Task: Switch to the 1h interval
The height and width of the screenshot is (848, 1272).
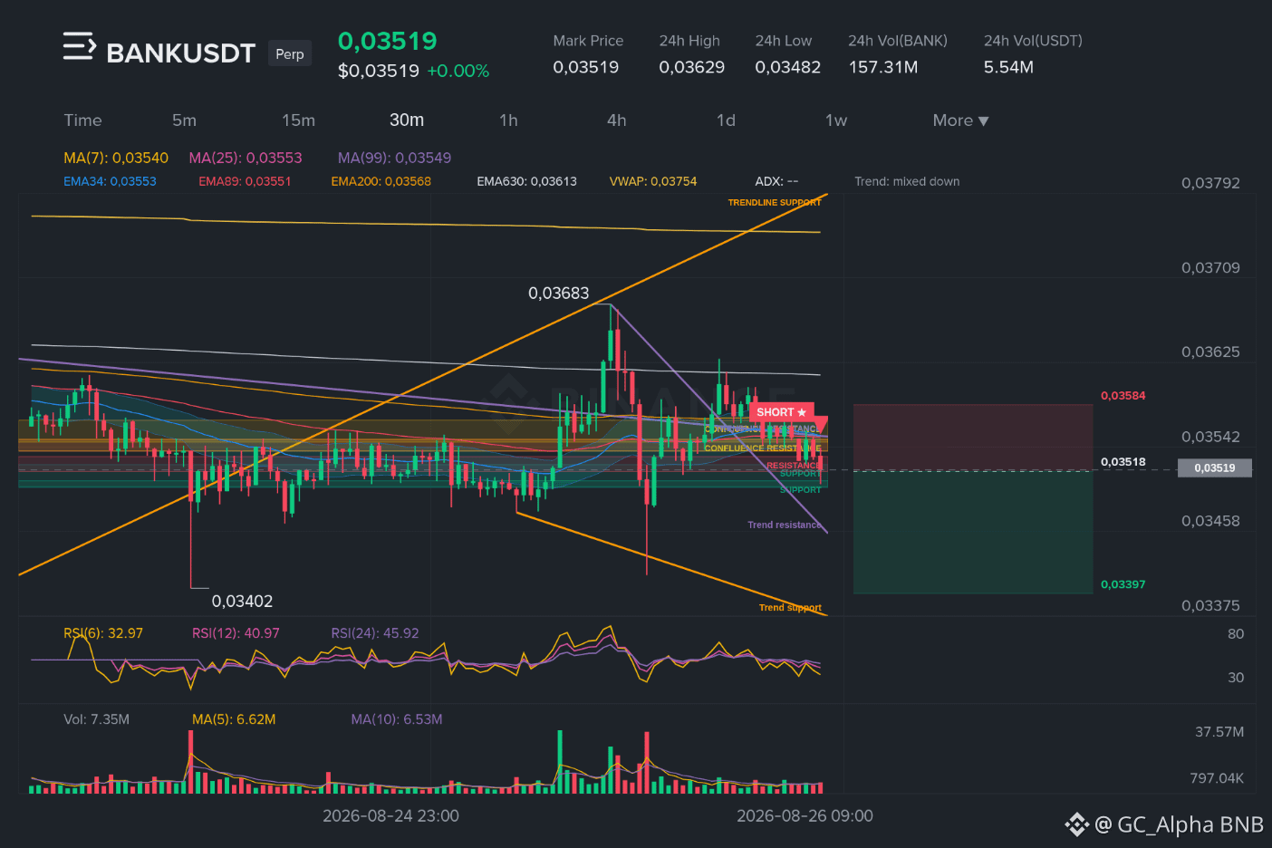Action: (508, 120)
